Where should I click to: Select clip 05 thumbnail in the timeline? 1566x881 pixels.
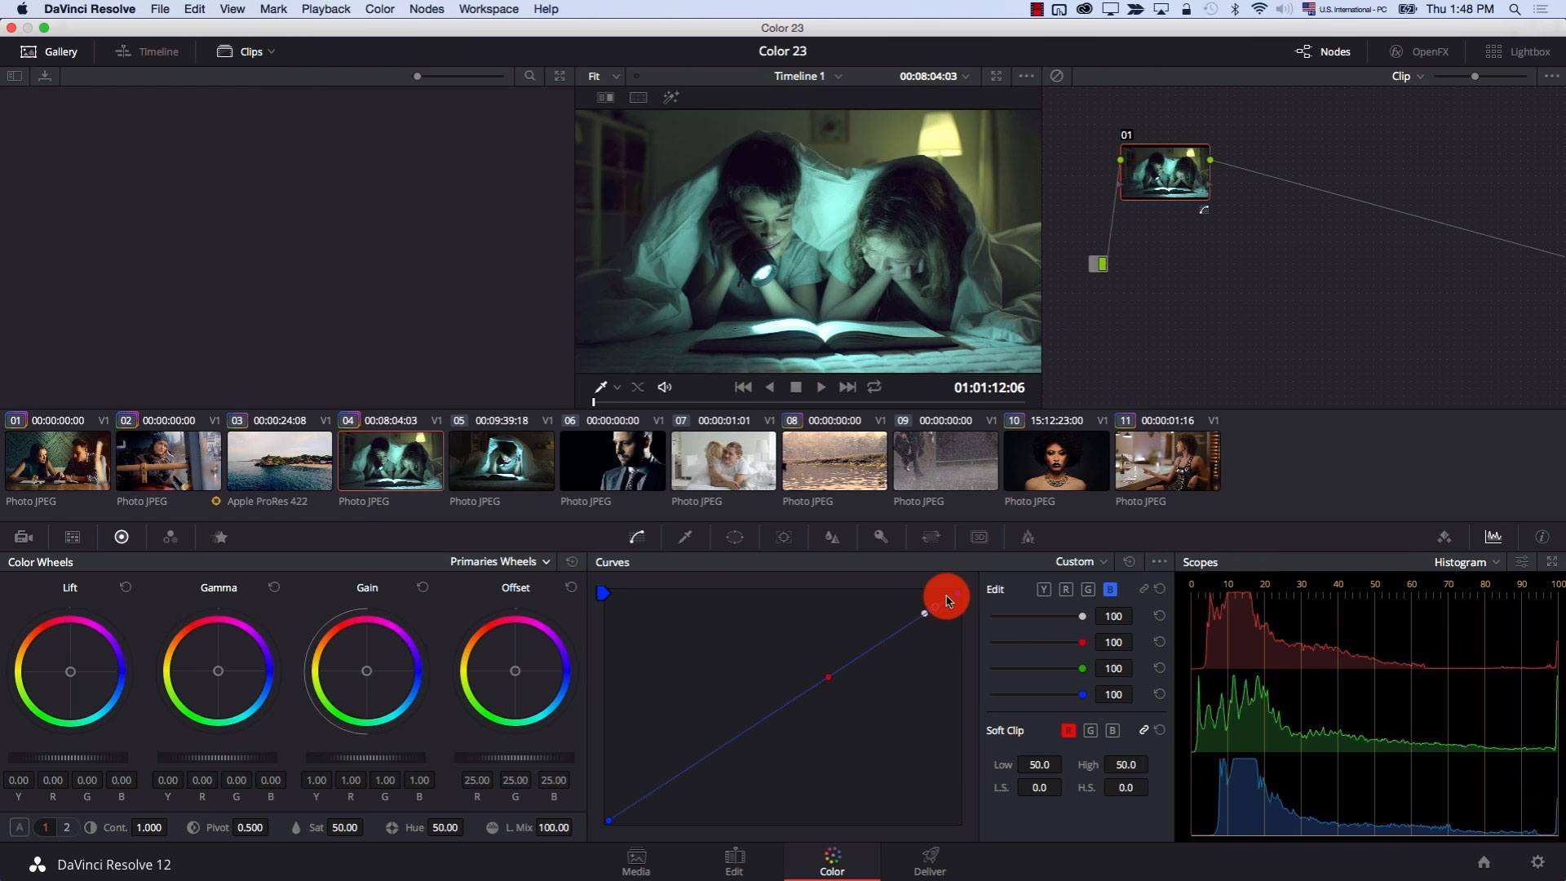pyautogui.click(x=501, y=461)
